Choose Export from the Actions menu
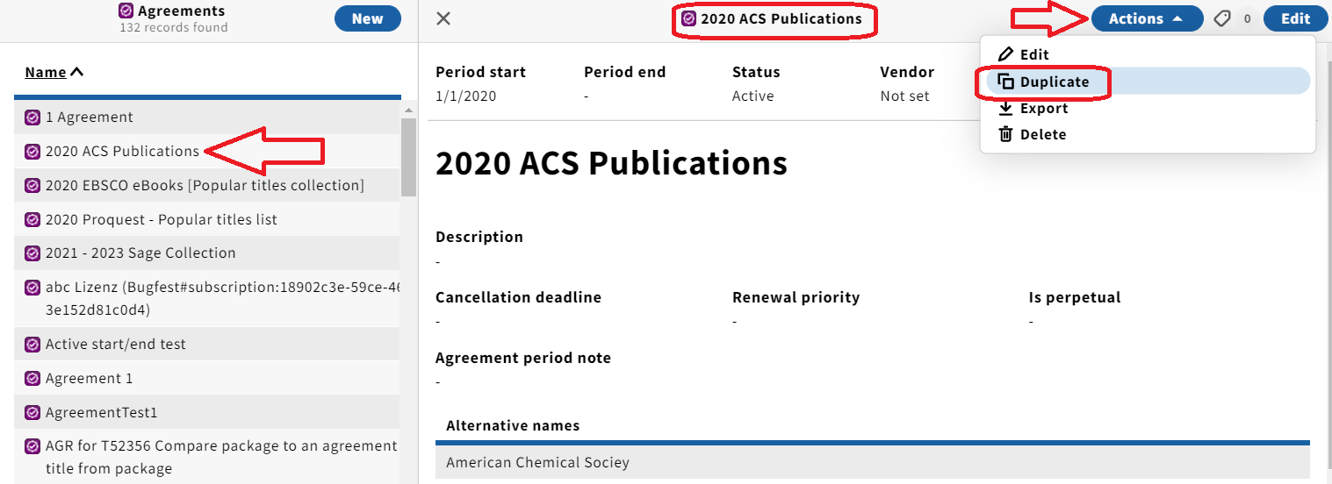Screen dimensions: 1332x484 (1147, 109)
